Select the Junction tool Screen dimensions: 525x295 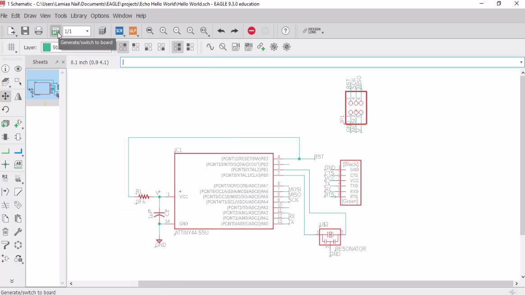pos(5,164)
